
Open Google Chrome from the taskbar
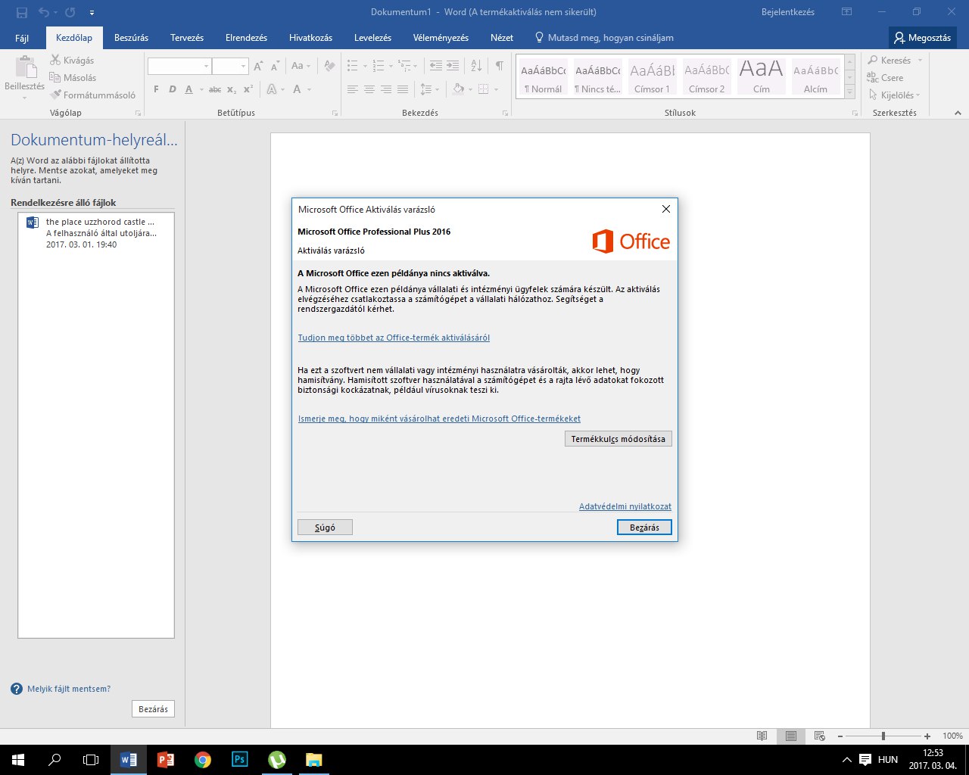tap(203, 759)
